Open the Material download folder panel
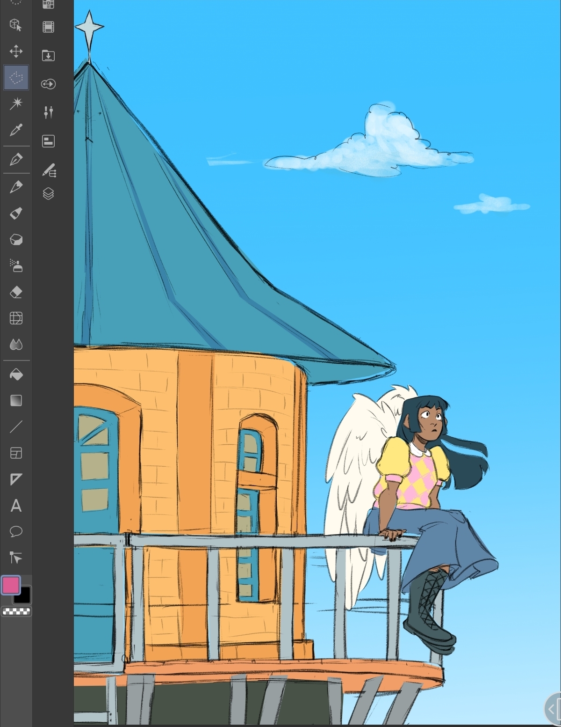This screenshot has height=727, width=561. [x=48, y=56]
